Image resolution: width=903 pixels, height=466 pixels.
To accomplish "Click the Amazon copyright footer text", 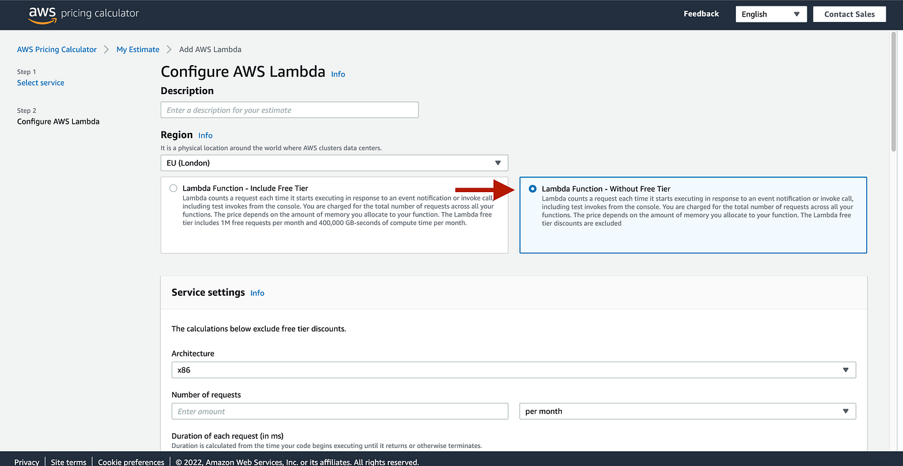I will pos(297,462).
